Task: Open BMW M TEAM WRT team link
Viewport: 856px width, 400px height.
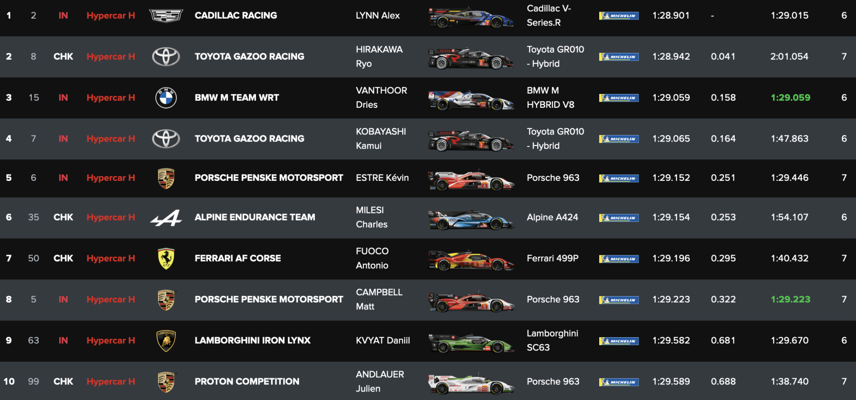Action: pyautogui.click(x=237, y=98)
